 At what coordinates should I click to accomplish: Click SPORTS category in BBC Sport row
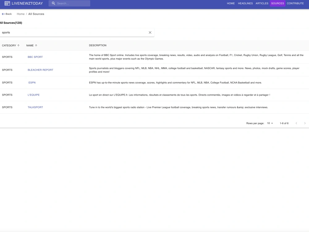(x=7, y=57)
